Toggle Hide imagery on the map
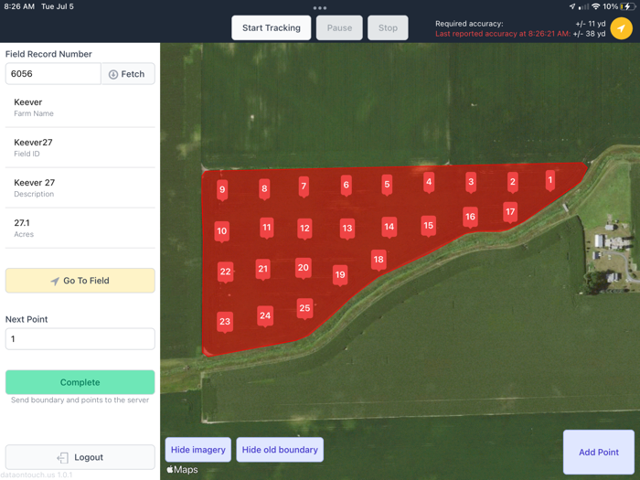 pos(198,450)
